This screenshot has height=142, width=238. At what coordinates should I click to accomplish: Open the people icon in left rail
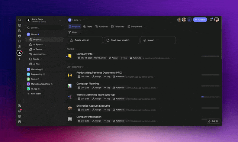click(x=20, y=46)
